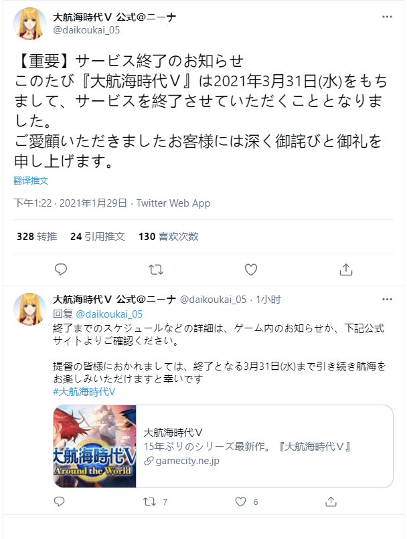
Task: View the 24 引用推文 quote tweets
Action: click(x=97, y=237)
